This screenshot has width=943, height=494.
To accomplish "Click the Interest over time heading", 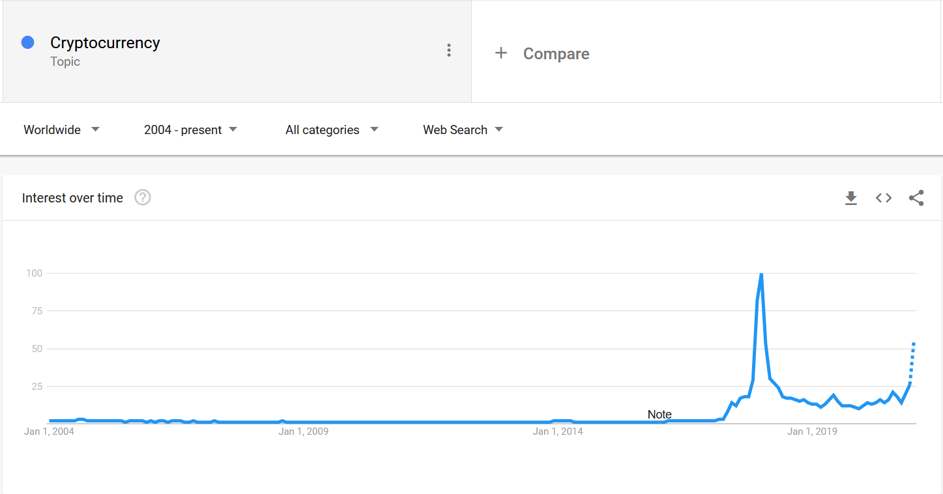I will click(x=72, y=198).
